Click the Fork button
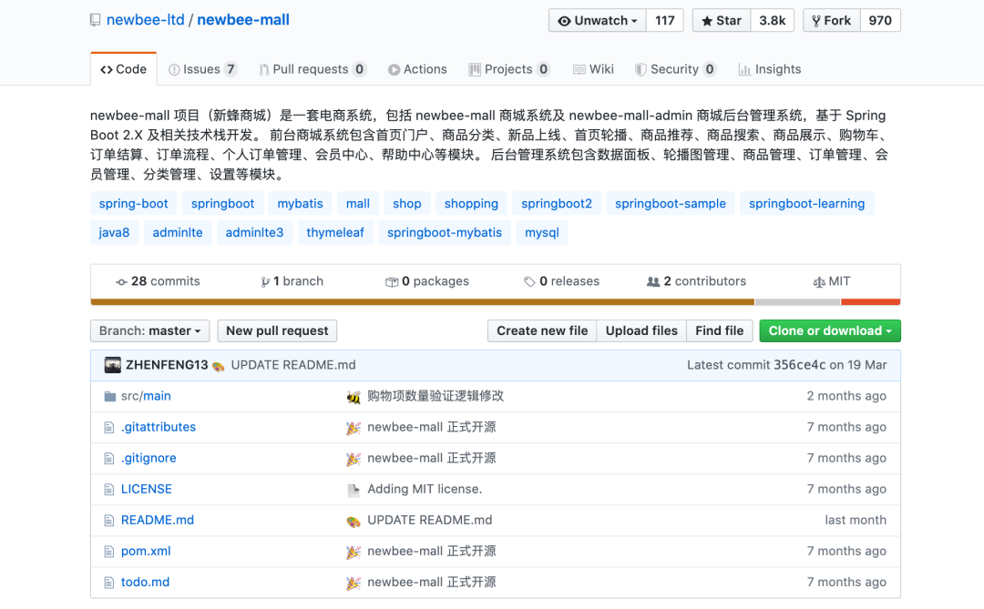Image resolution: width=984 pixels, height=609 pixels. click(830, 19)
